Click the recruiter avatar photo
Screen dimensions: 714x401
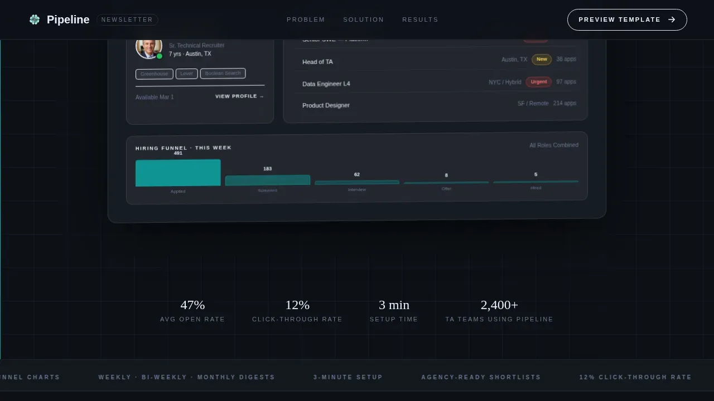pyautogui.click(x=149, y=47)
